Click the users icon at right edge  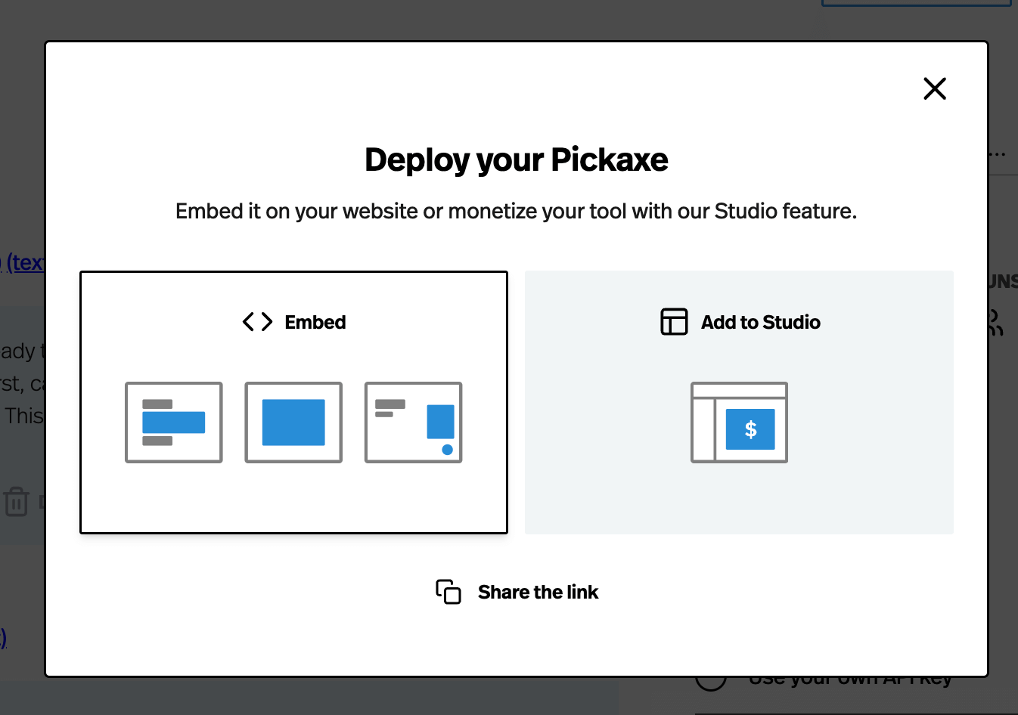point(997,323)
